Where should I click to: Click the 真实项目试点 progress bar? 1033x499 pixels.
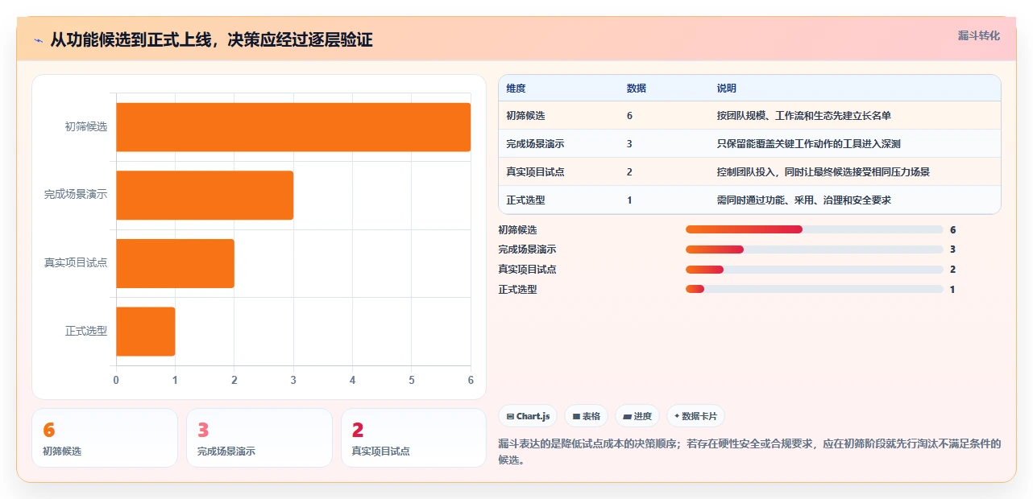(814, 270)
